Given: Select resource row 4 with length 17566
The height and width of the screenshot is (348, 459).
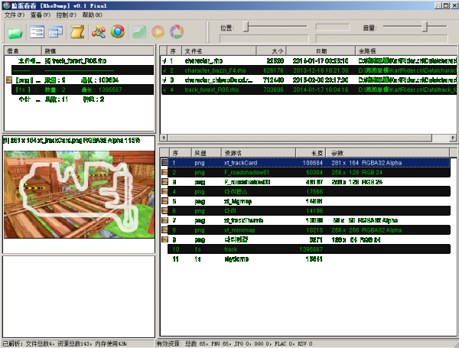Looking at the screenshot, I should (308, 191).
